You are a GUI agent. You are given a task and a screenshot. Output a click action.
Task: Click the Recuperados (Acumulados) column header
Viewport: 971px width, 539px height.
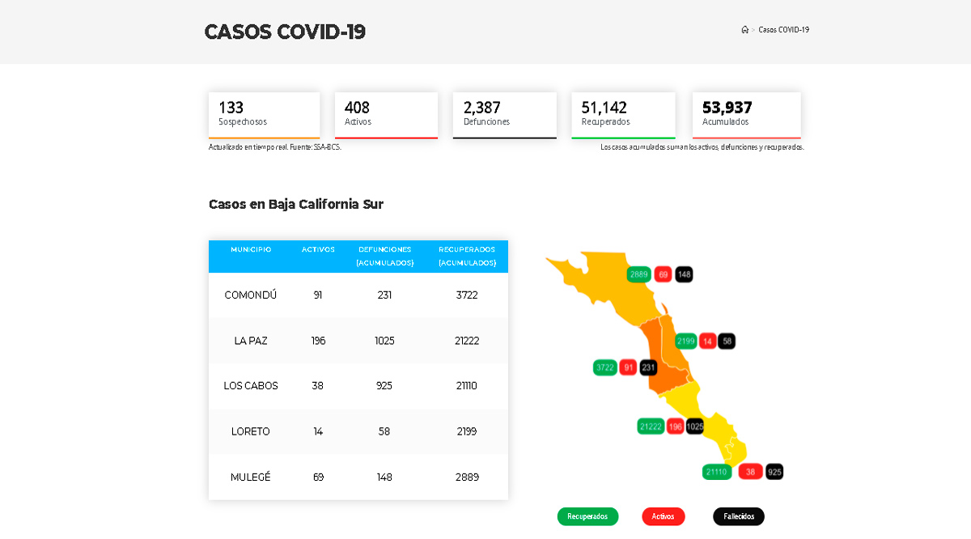coord(467,256)
